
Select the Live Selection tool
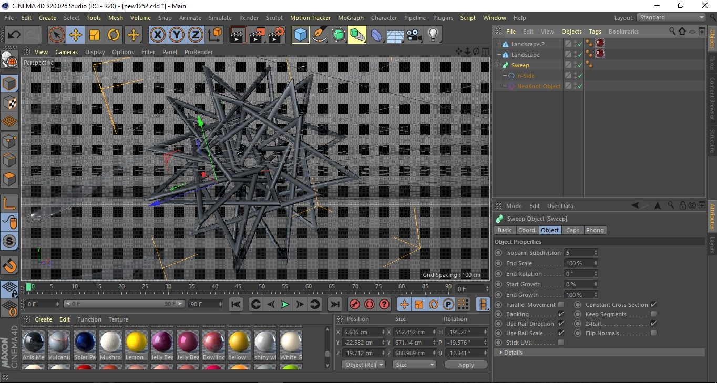pyautogui.click(x=57, y=35)
